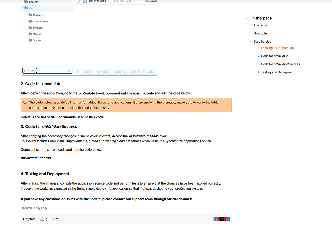Check the checkbox next to app_sync_apps
332x231 pixels.
(78, 1)
